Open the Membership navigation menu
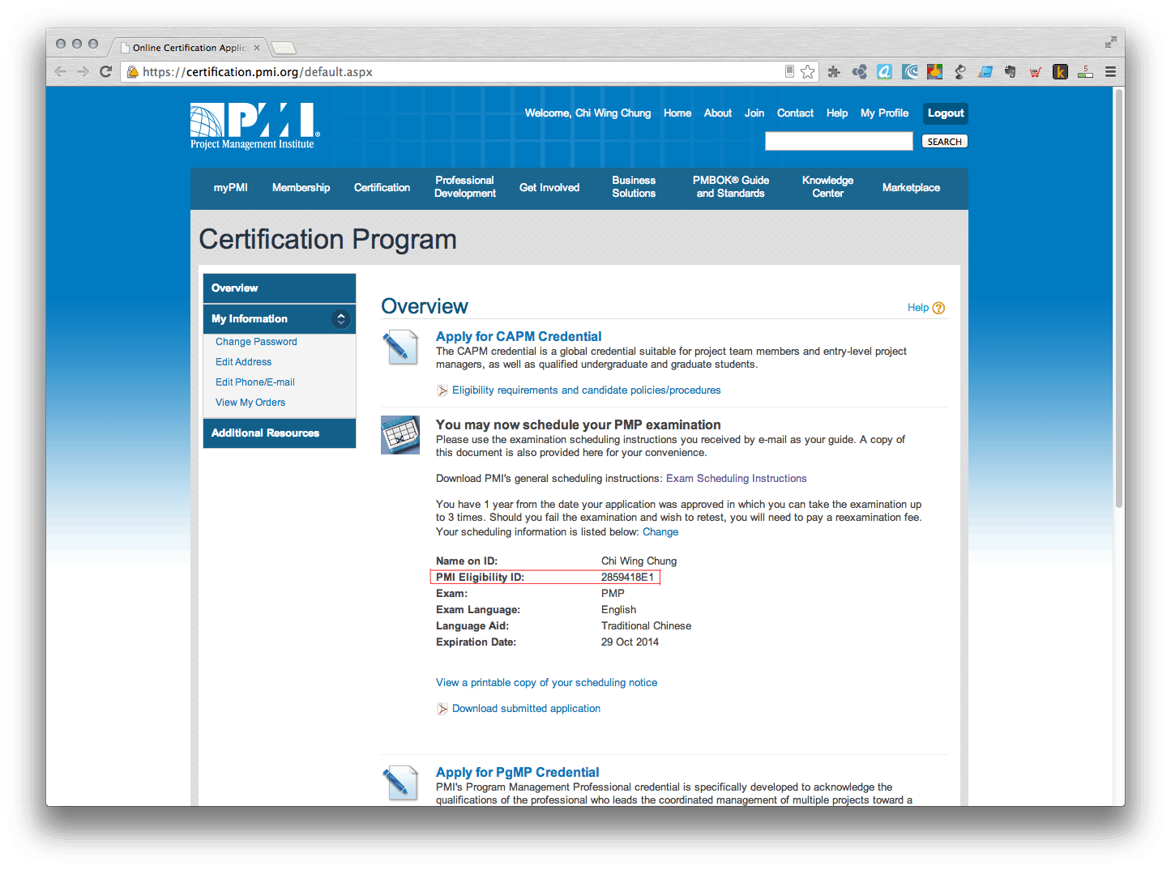1171x870 pixels. 301,187
